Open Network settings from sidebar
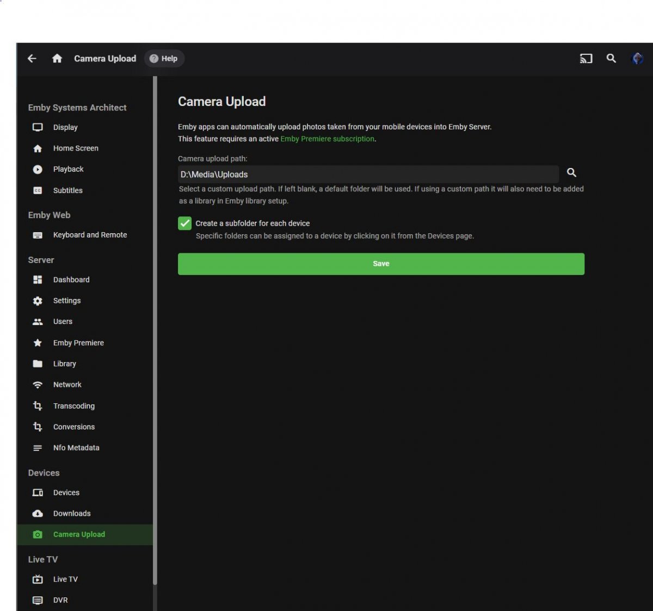 [x=67, y=385]
